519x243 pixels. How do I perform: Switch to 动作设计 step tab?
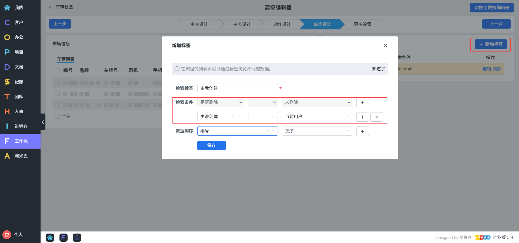282,24
